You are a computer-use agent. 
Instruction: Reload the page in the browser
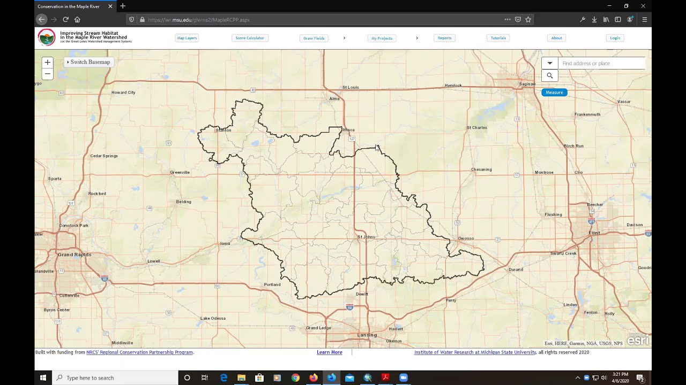click(x=65, y=20)
